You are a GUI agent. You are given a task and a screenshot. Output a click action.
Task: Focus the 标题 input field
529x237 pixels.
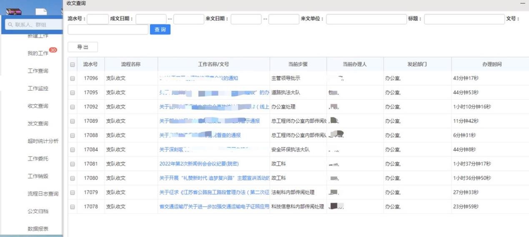(464, 19)
